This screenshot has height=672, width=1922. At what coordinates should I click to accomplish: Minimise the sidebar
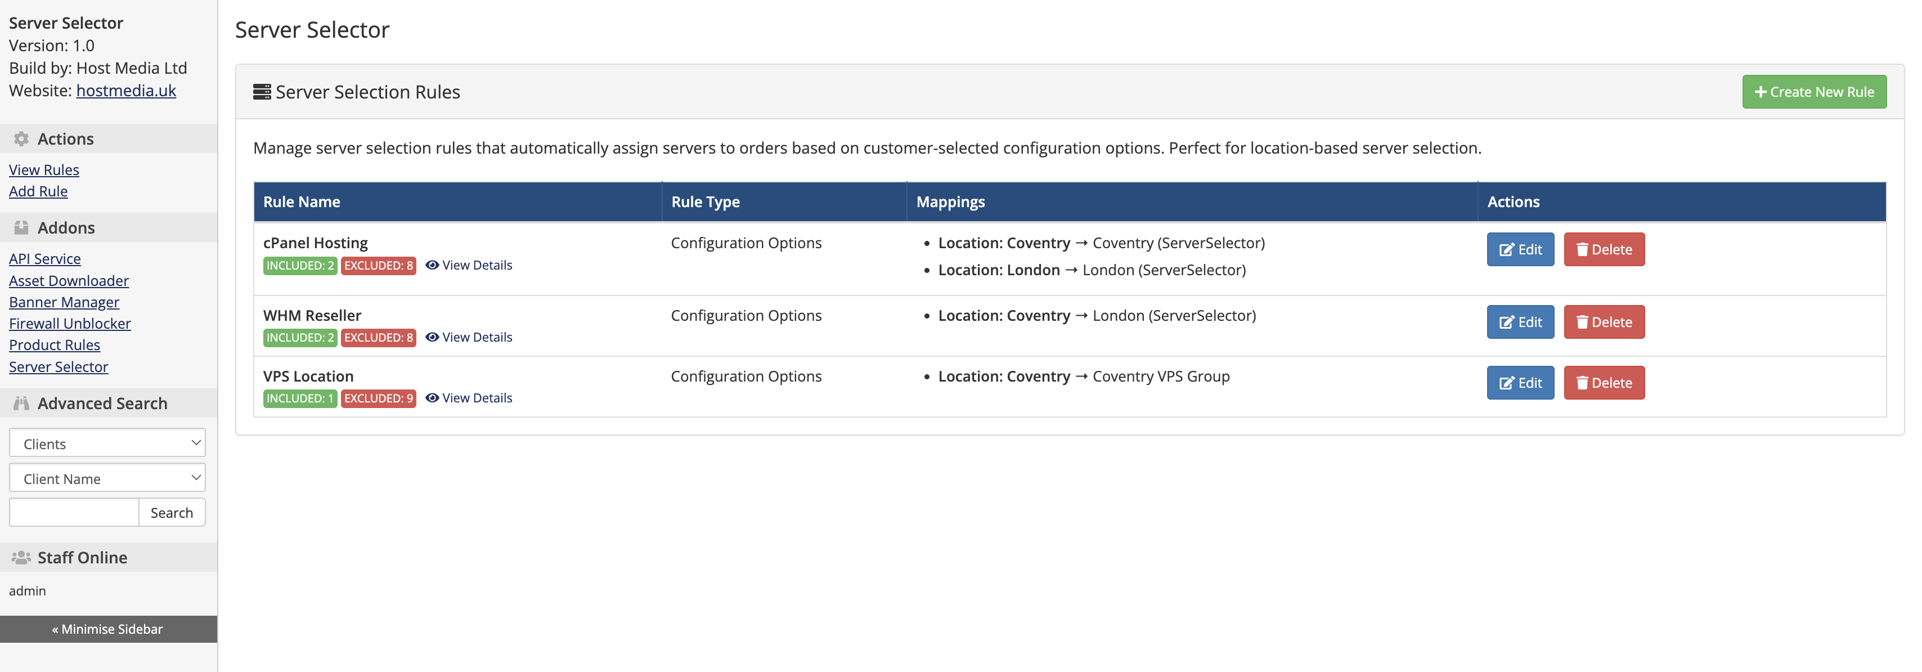(107, 629)
